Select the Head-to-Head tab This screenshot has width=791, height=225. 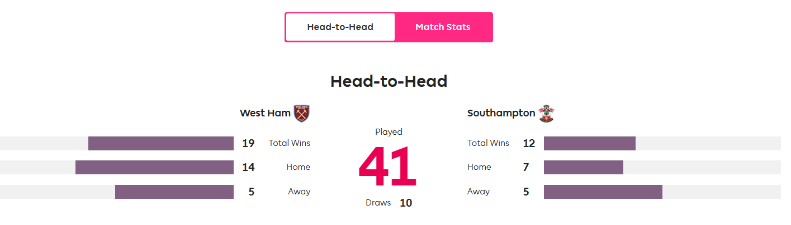(340, 27)
